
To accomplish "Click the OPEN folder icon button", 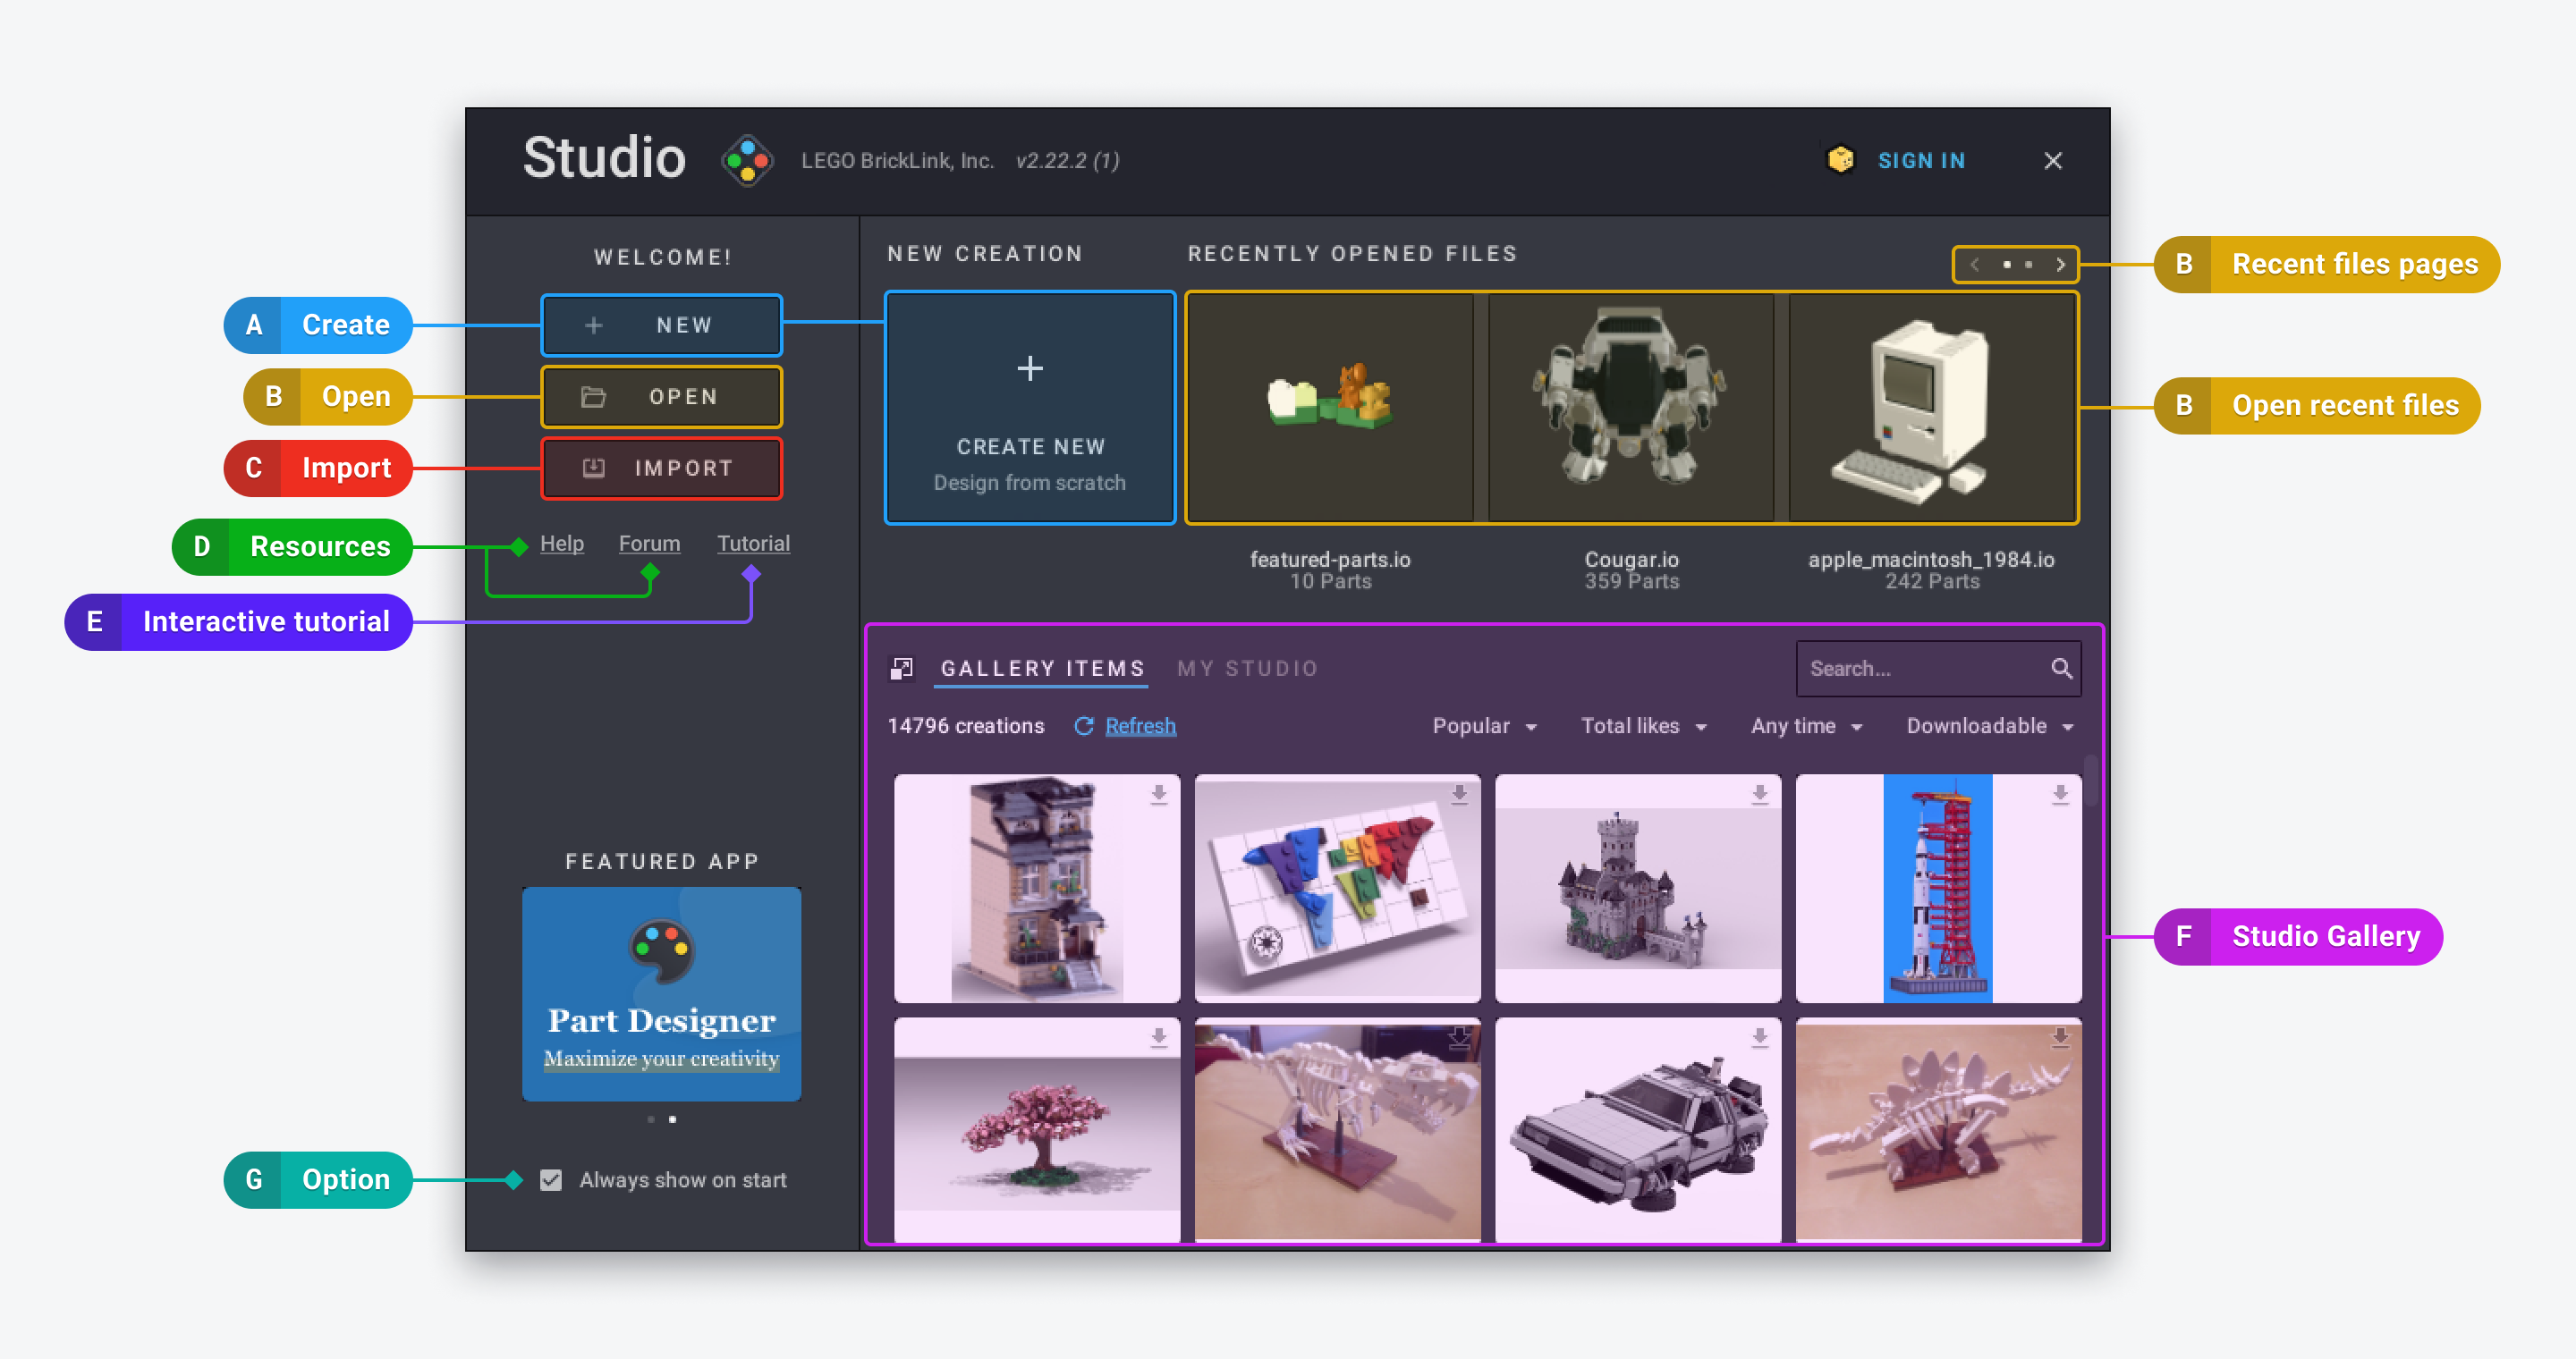I will 595,395.
